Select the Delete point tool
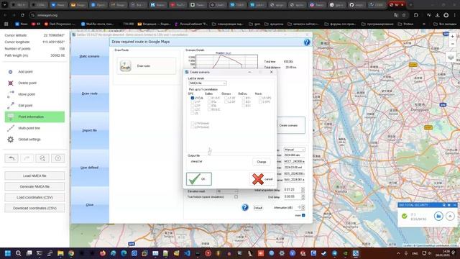The height and width of the screenshot is (259, 460). coord(34,83)
